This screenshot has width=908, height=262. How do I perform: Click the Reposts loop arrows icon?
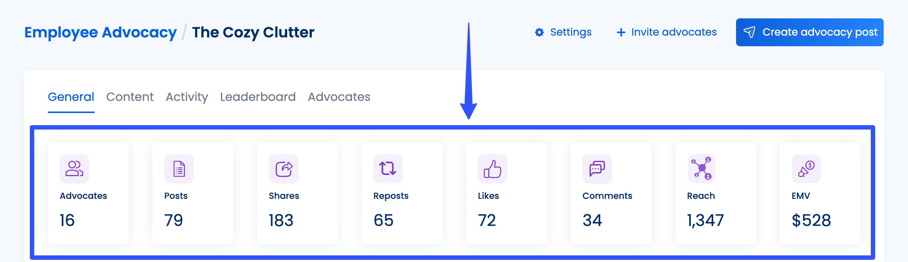point(388,169)
